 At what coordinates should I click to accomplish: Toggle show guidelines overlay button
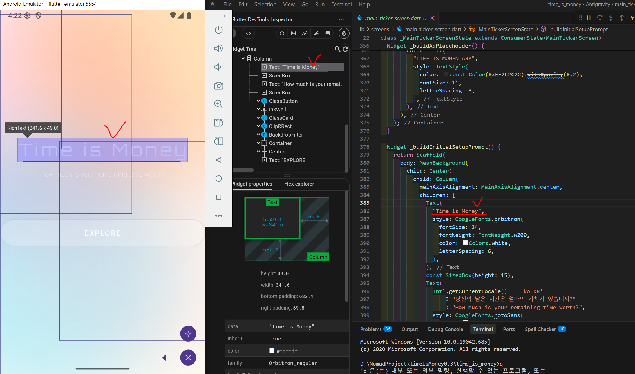[x=293, y=33]
